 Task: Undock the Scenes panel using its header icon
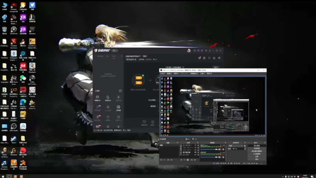(x=177, y=143)
